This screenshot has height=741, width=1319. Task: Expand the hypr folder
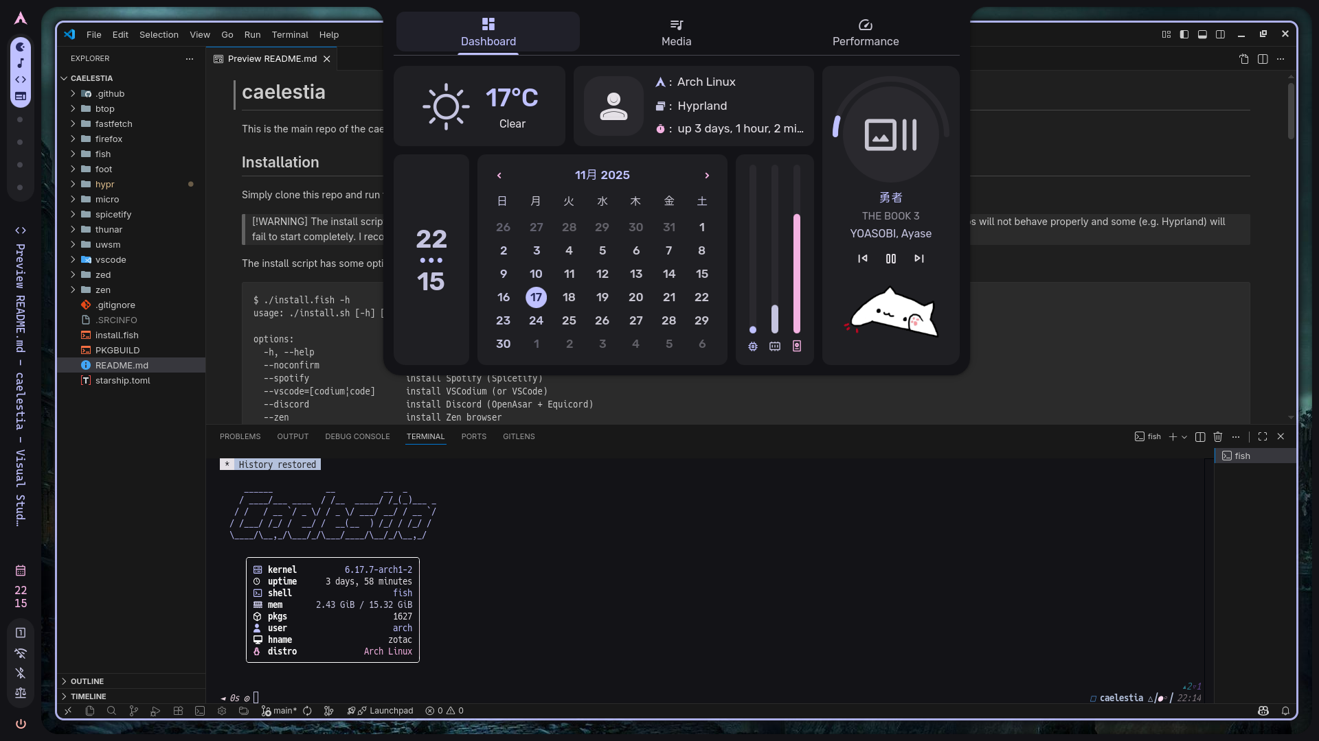coord(104,184)
